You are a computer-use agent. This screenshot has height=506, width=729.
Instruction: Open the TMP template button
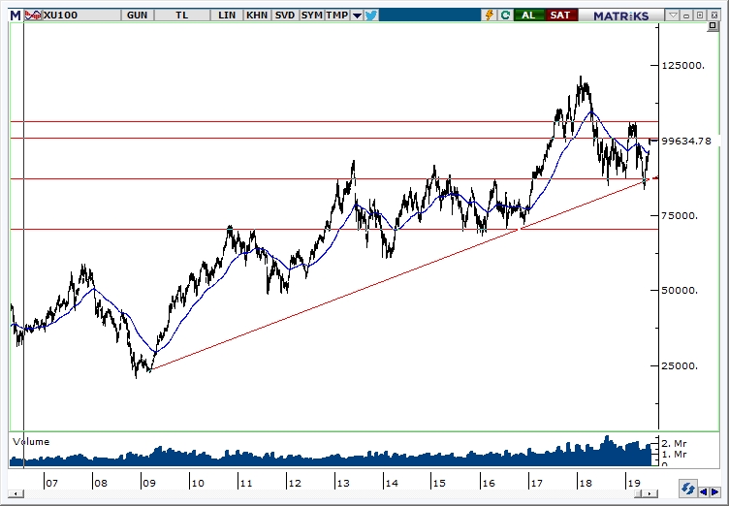click(x=337, y=16)
